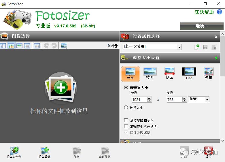Switch to thumbnail grid view
The image size is (225, 162).
[11, 46]
